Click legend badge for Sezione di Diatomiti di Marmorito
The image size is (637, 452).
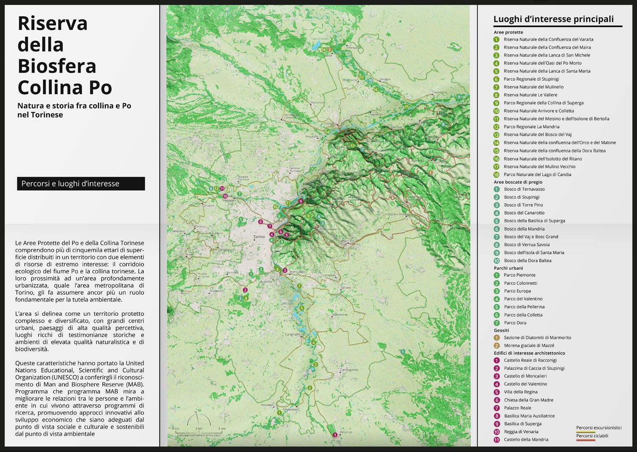(497, 337)
